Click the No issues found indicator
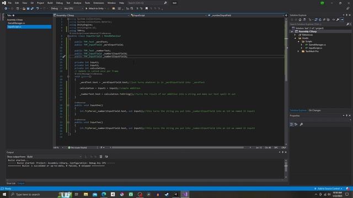Image resolution: width=353 pixels, height=198 pixels. (x=77, y=148)
